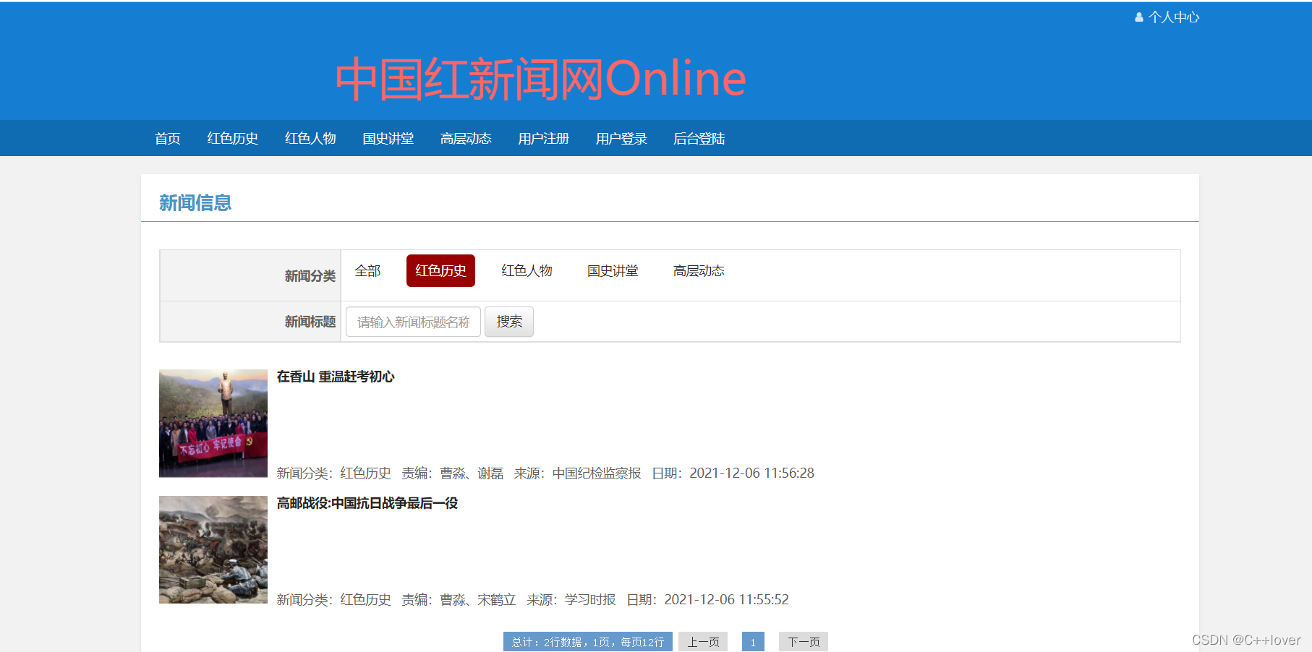This screenshot has width=1312, height=652.
Task: Select page 1 in pagination
Action: [x=753, y=642]
